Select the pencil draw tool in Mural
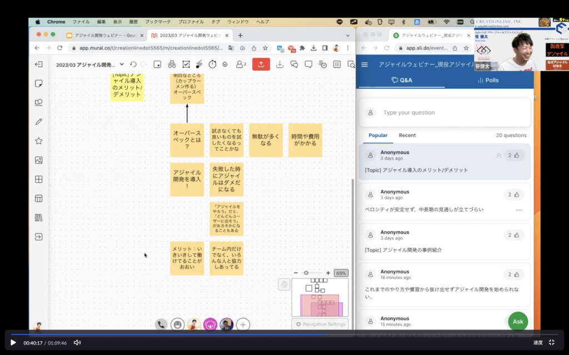This screenshot has width=569, height=355. [38, 121]
